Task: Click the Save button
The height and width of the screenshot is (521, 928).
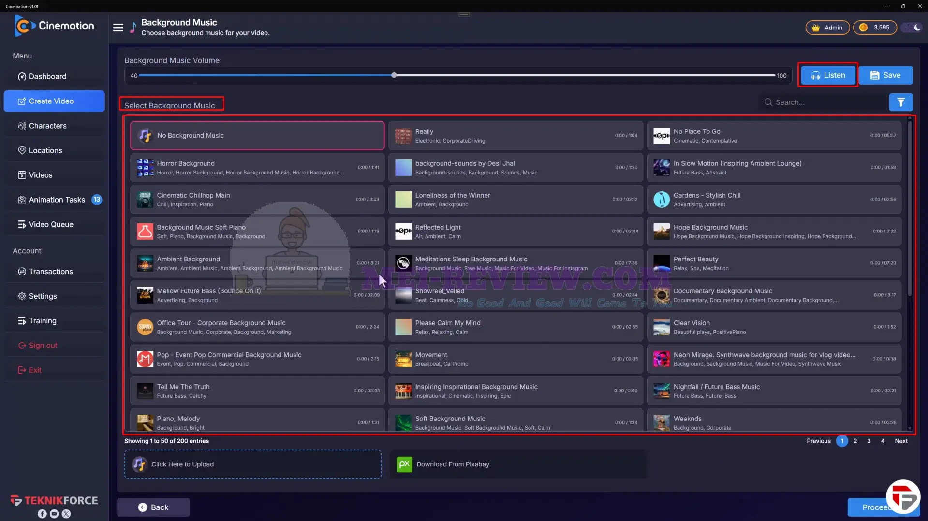Action: 885,75
